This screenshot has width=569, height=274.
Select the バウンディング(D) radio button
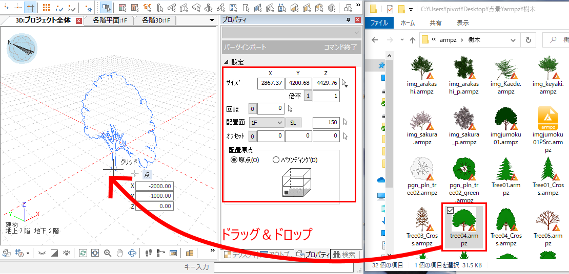click(x=276, y=160)
